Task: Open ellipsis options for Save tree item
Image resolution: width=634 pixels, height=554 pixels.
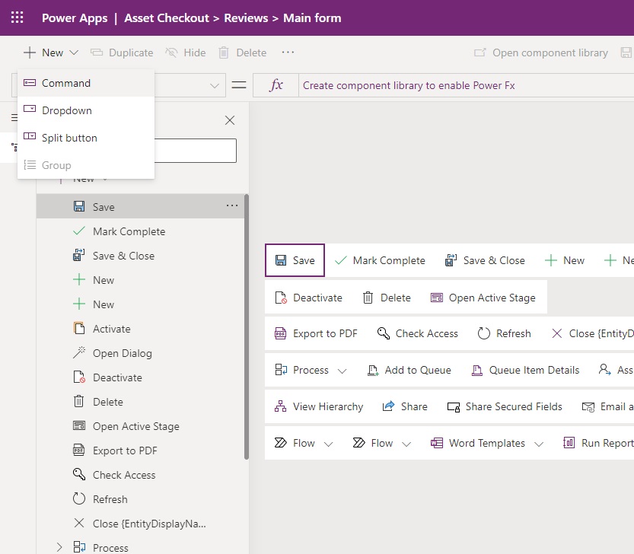Action: point(232,205)
